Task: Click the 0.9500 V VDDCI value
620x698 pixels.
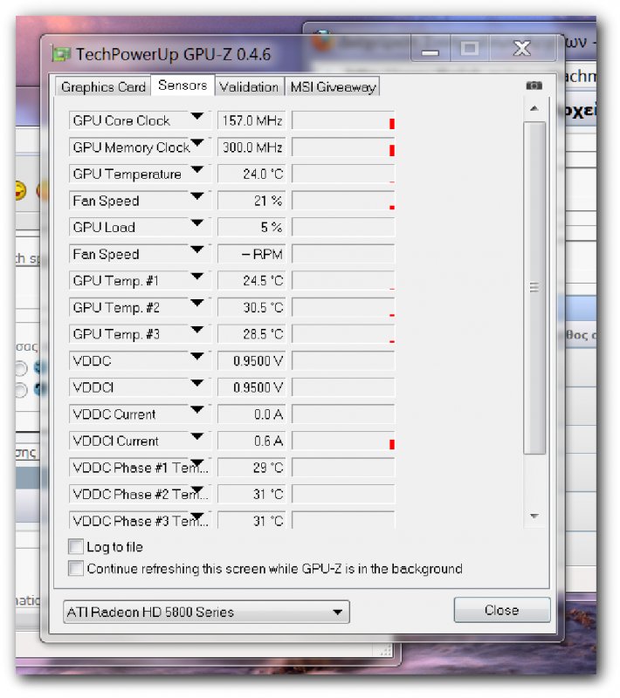Action: click(x=251, y=387)
